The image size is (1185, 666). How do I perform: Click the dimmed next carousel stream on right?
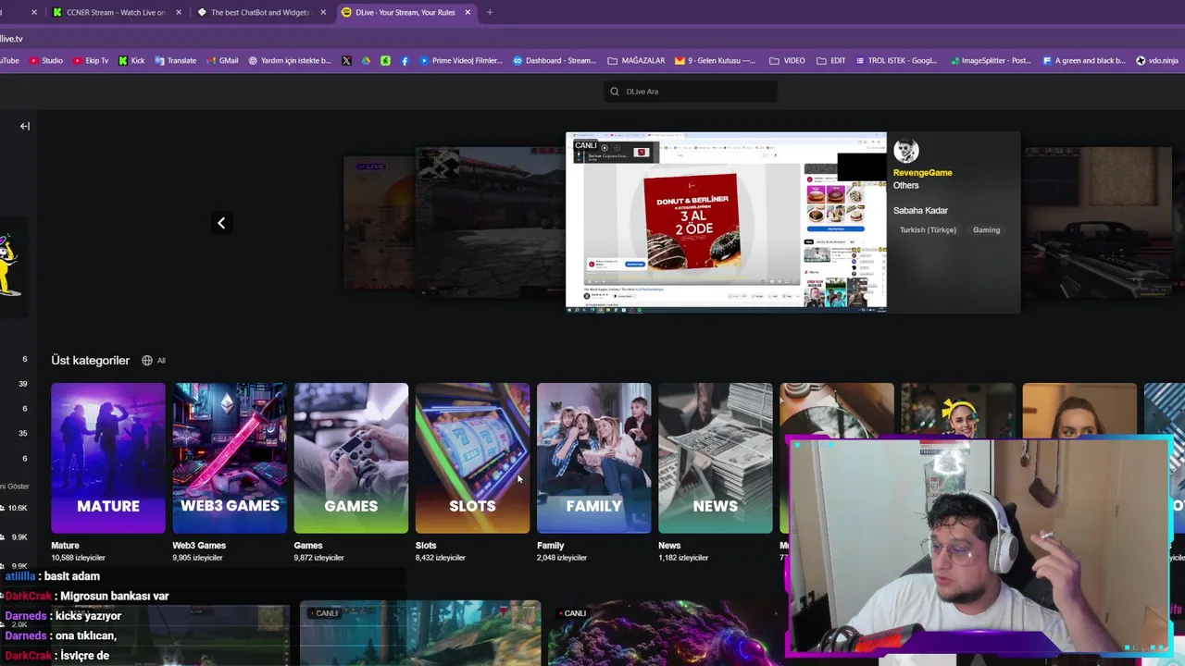coord(1097,222)
